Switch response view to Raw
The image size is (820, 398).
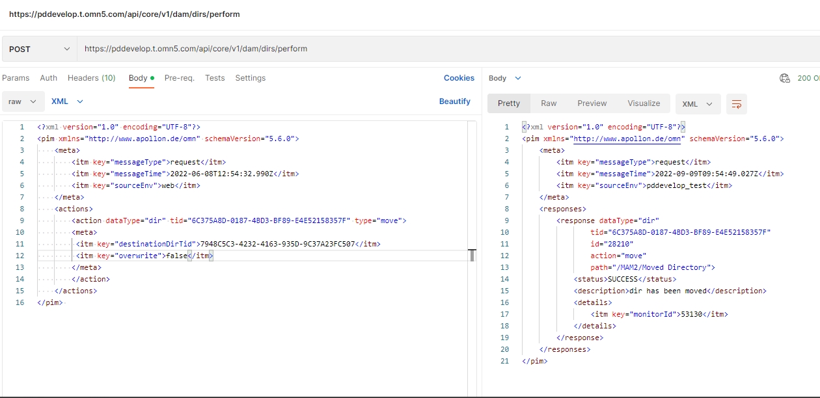pos(549,103)
